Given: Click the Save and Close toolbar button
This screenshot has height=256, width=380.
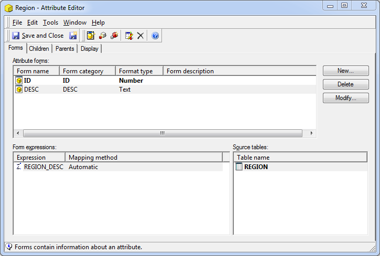Looking at the screenshot, I should [x=37, y=36].
